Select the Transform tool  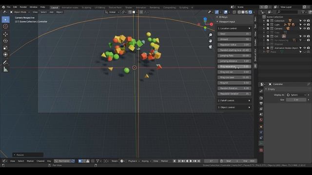pos(5,54)
